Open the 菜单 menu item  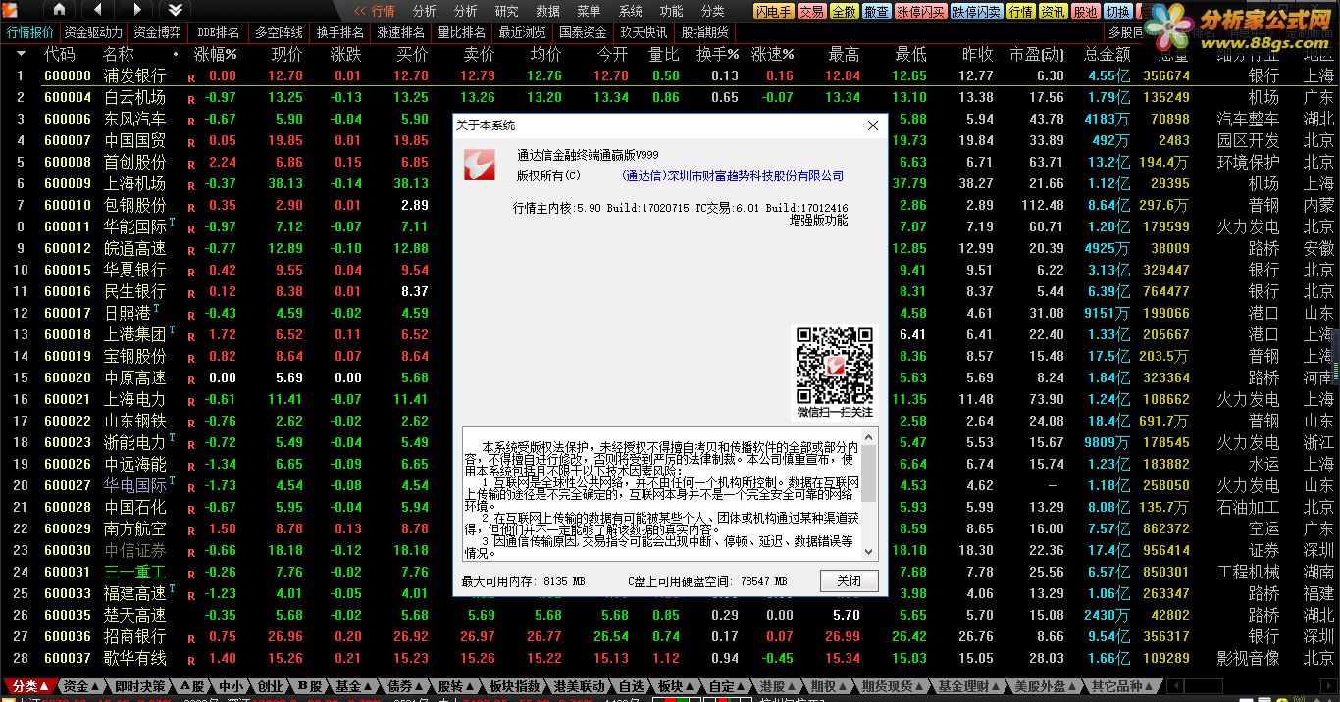(590, 11)
